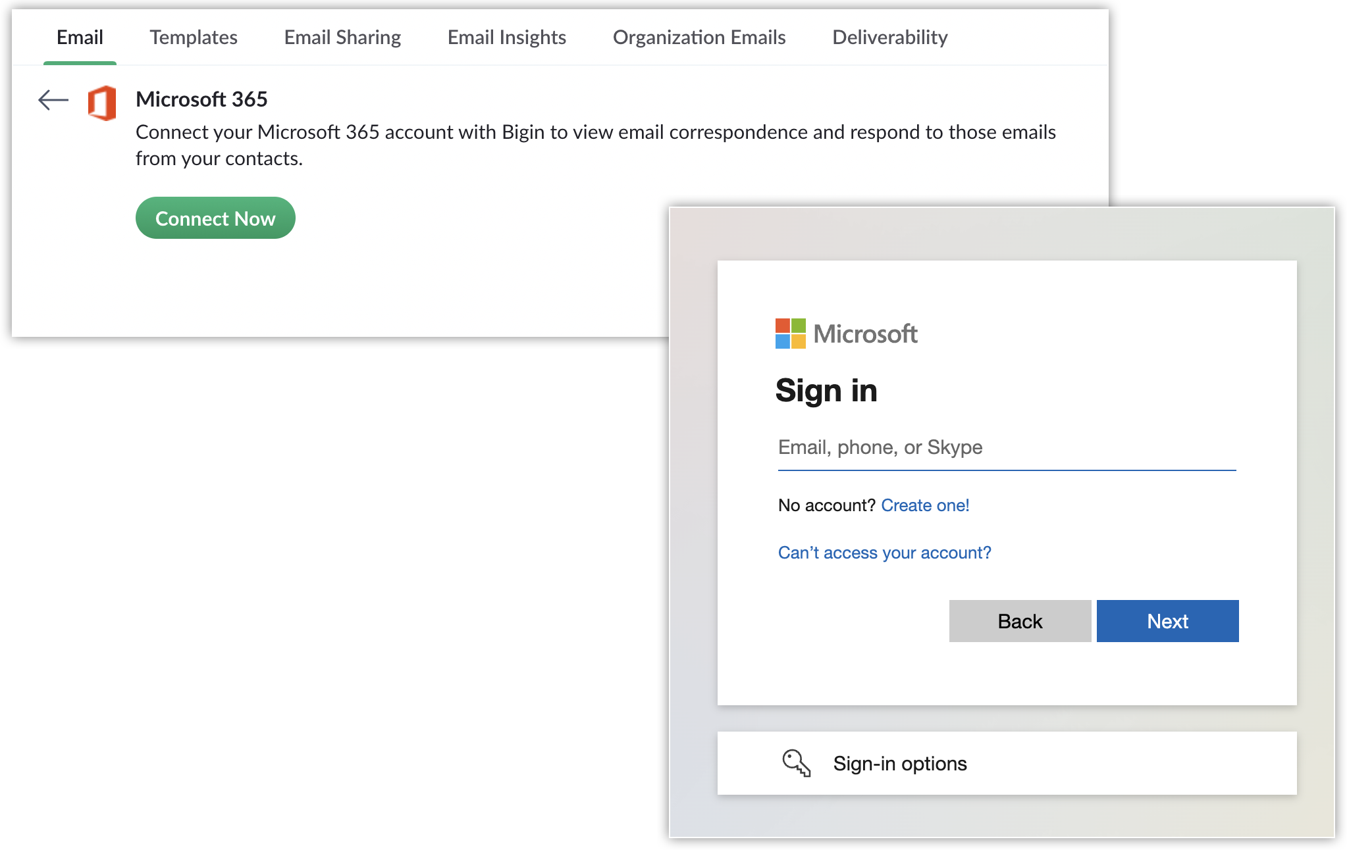The width and height of the screenshot is (1347, 850).
Task: Click the Microsoft 365 heading text
Action: [x=201, y=99]
